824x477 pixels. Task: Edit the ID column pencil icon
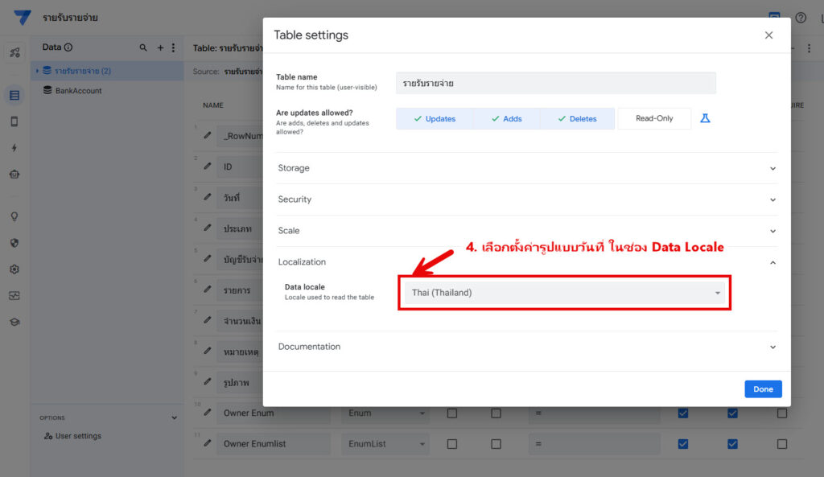208,166
